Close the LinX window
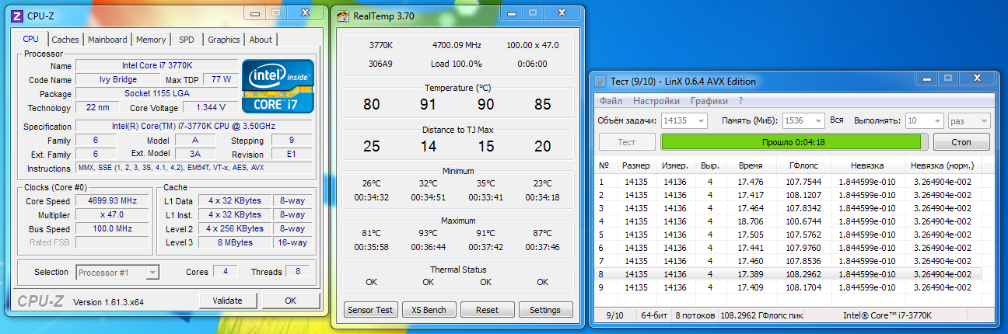Image resolution: width=1008 pixels, height=334 pixels. (977, 78)
